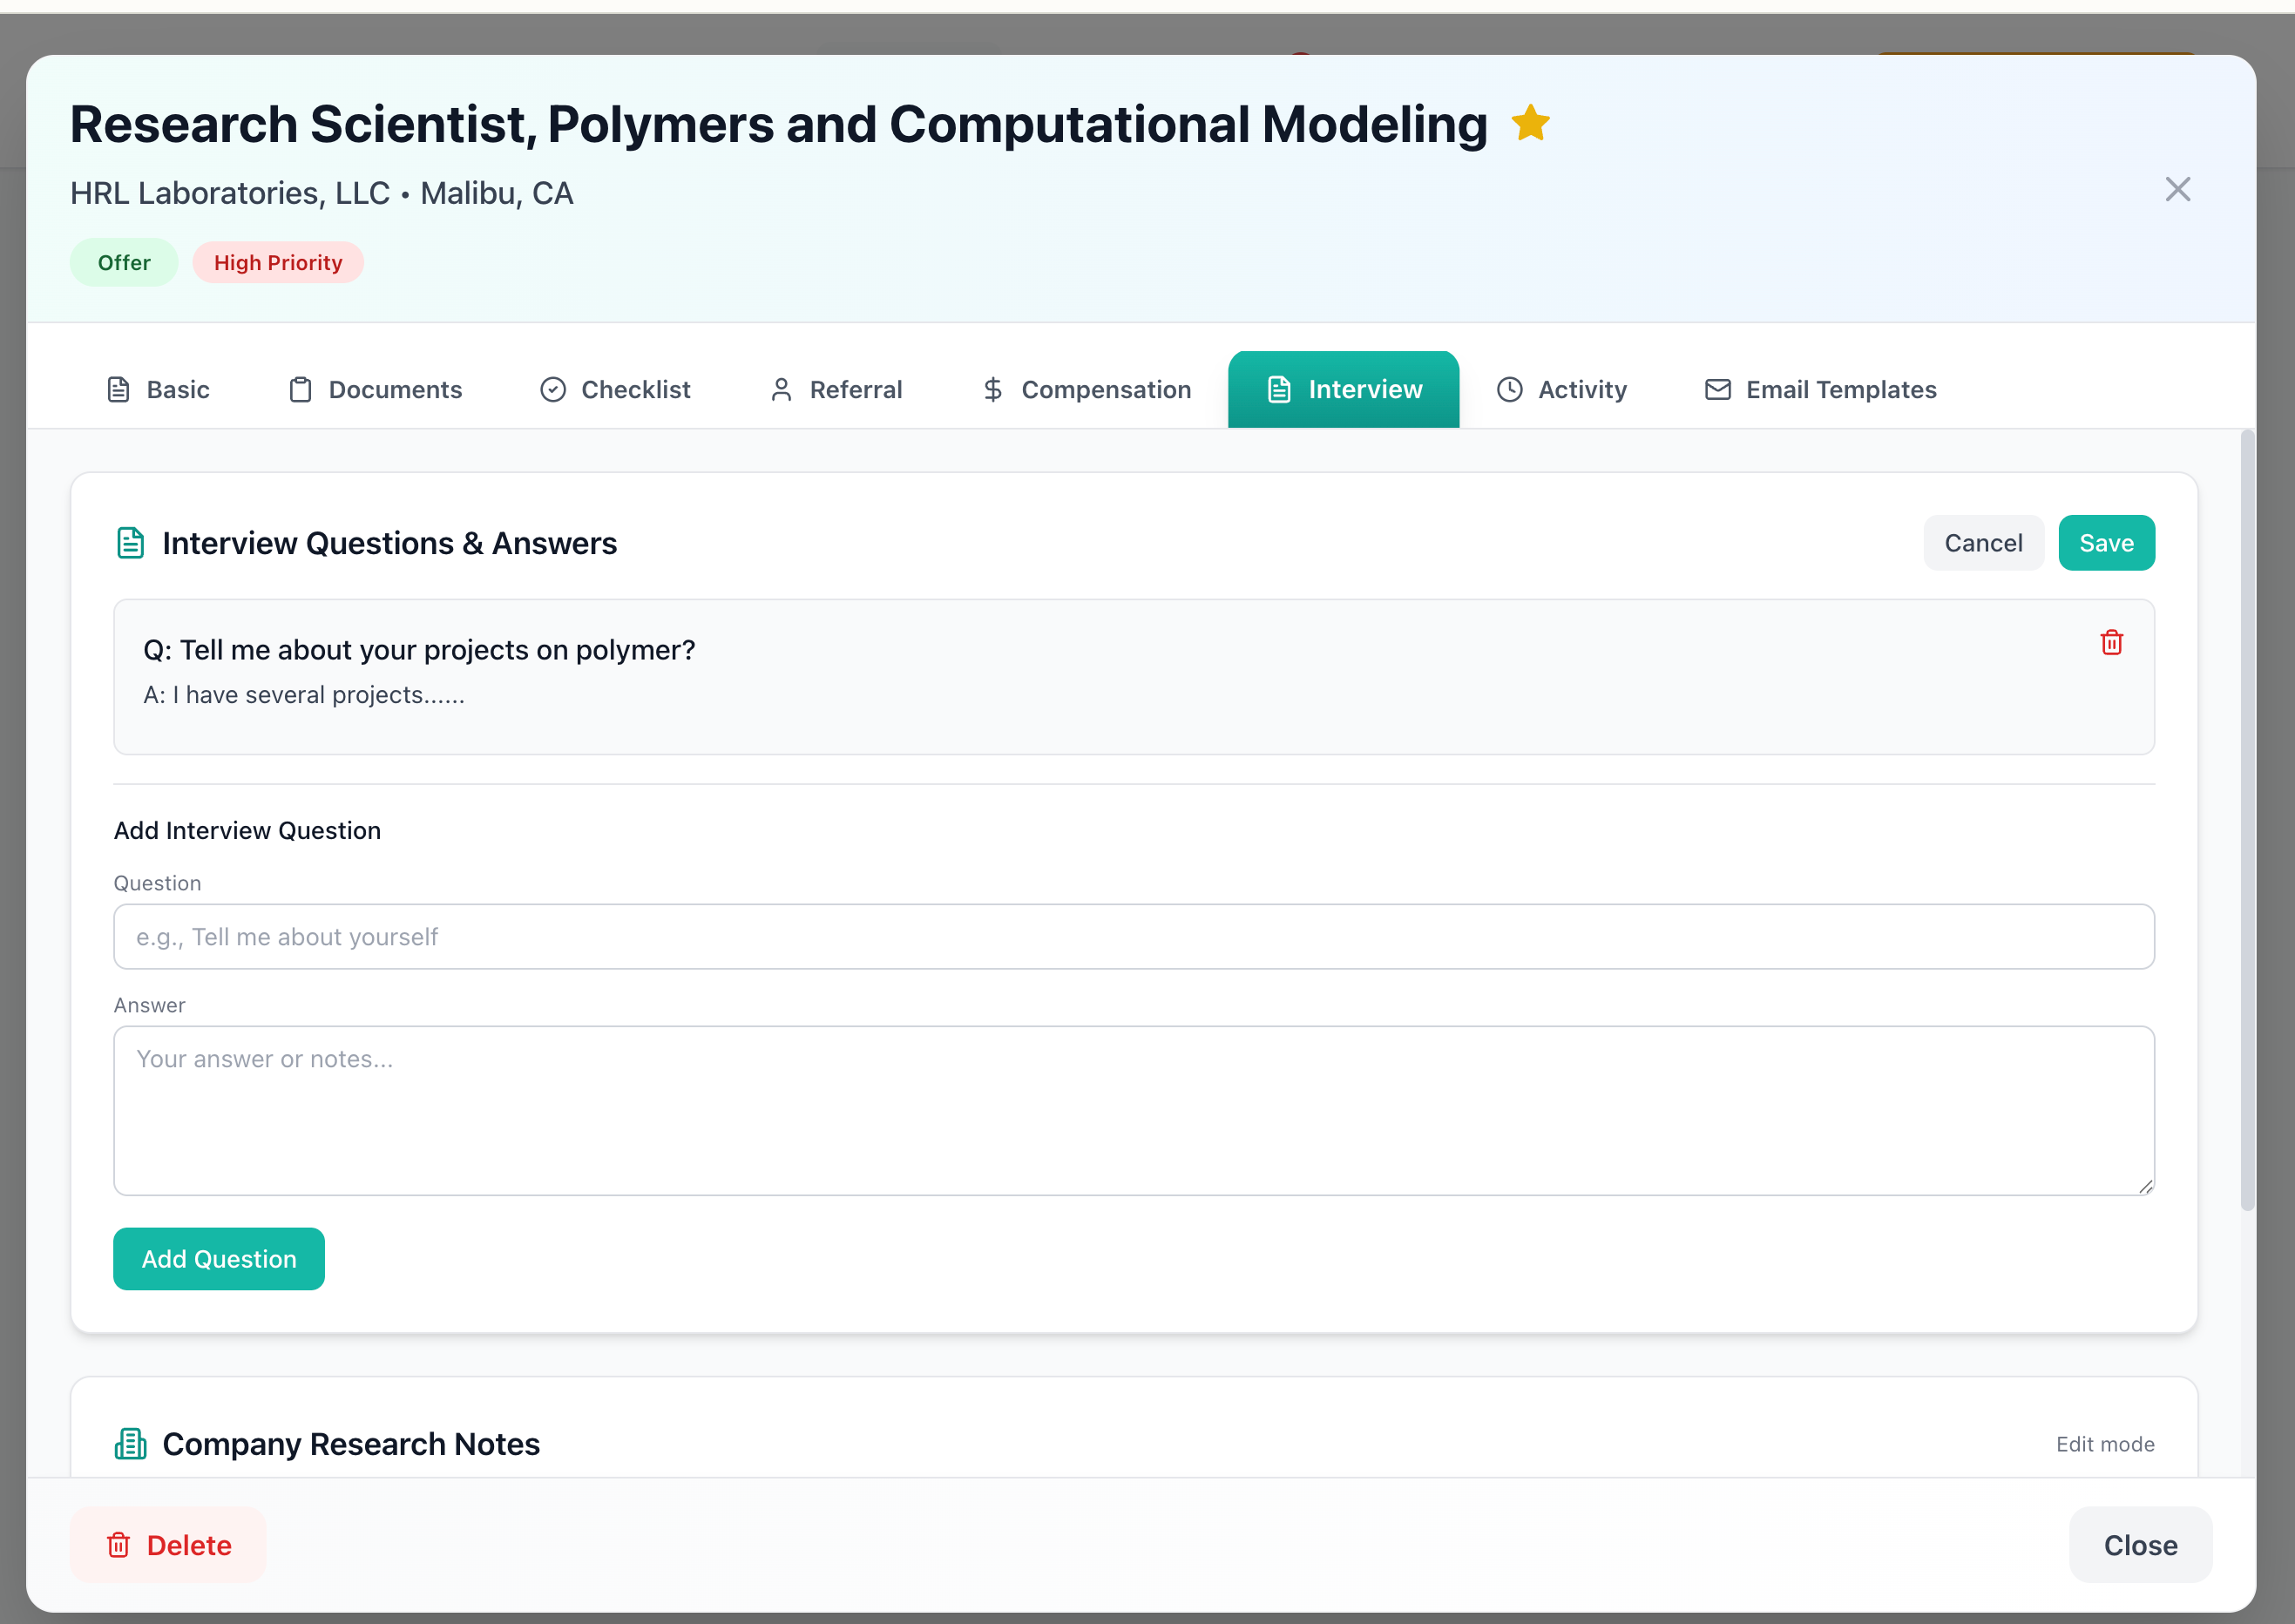This screenshot has width=2295, height=1624.
Task: Select the Interview tab
Action: pyautogui.click(x=1343, y=390)
